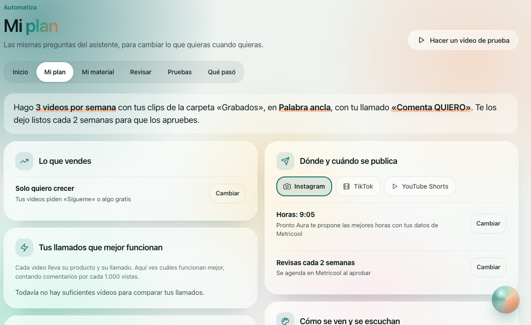Click the Mi plan page heading
The image size is (531, 325).
[x=31, y=26]
